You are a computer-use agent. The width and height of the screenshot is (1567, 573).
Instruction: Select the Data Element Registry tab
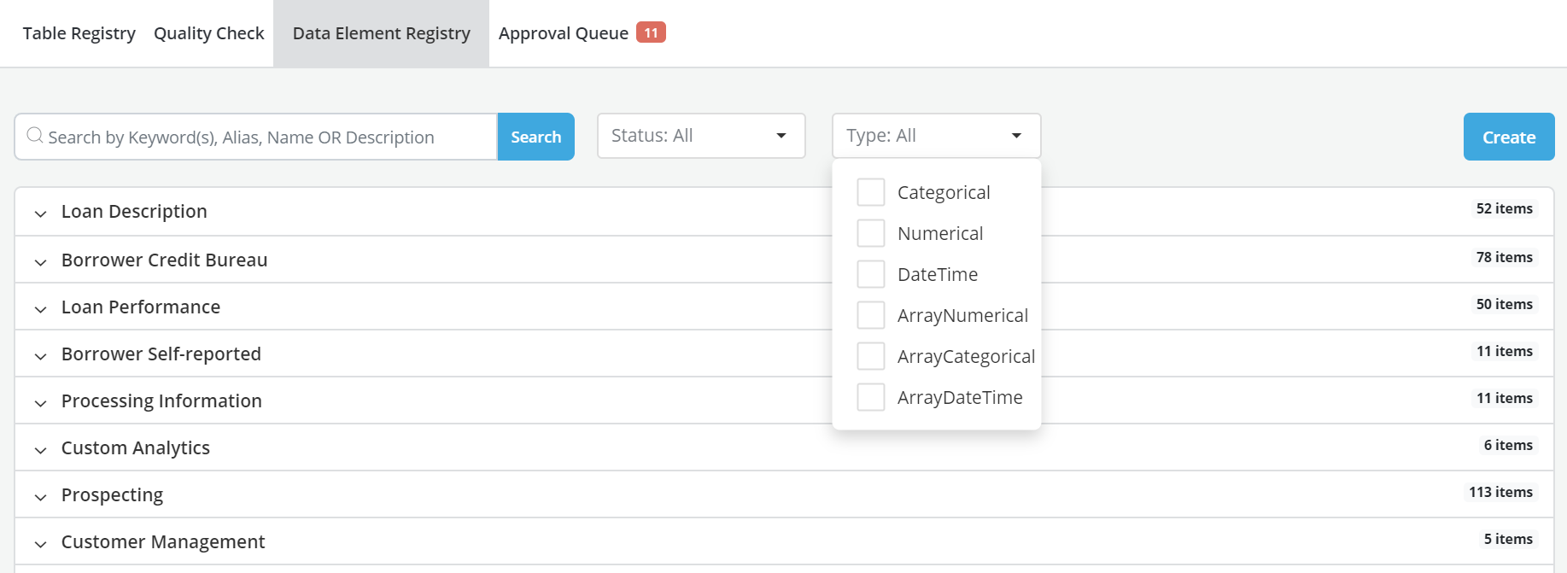[381, 33]
